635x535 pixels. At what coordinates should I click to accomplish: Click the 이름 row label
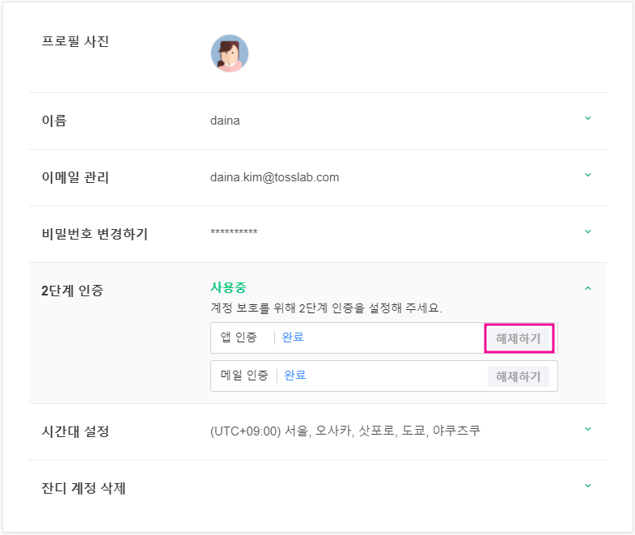pyautogui.click(x=54, y=121)
